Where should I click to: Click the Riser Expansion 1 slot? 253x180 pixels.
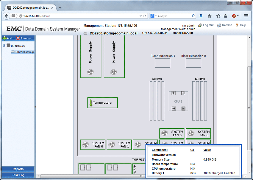tap(163, 63)
